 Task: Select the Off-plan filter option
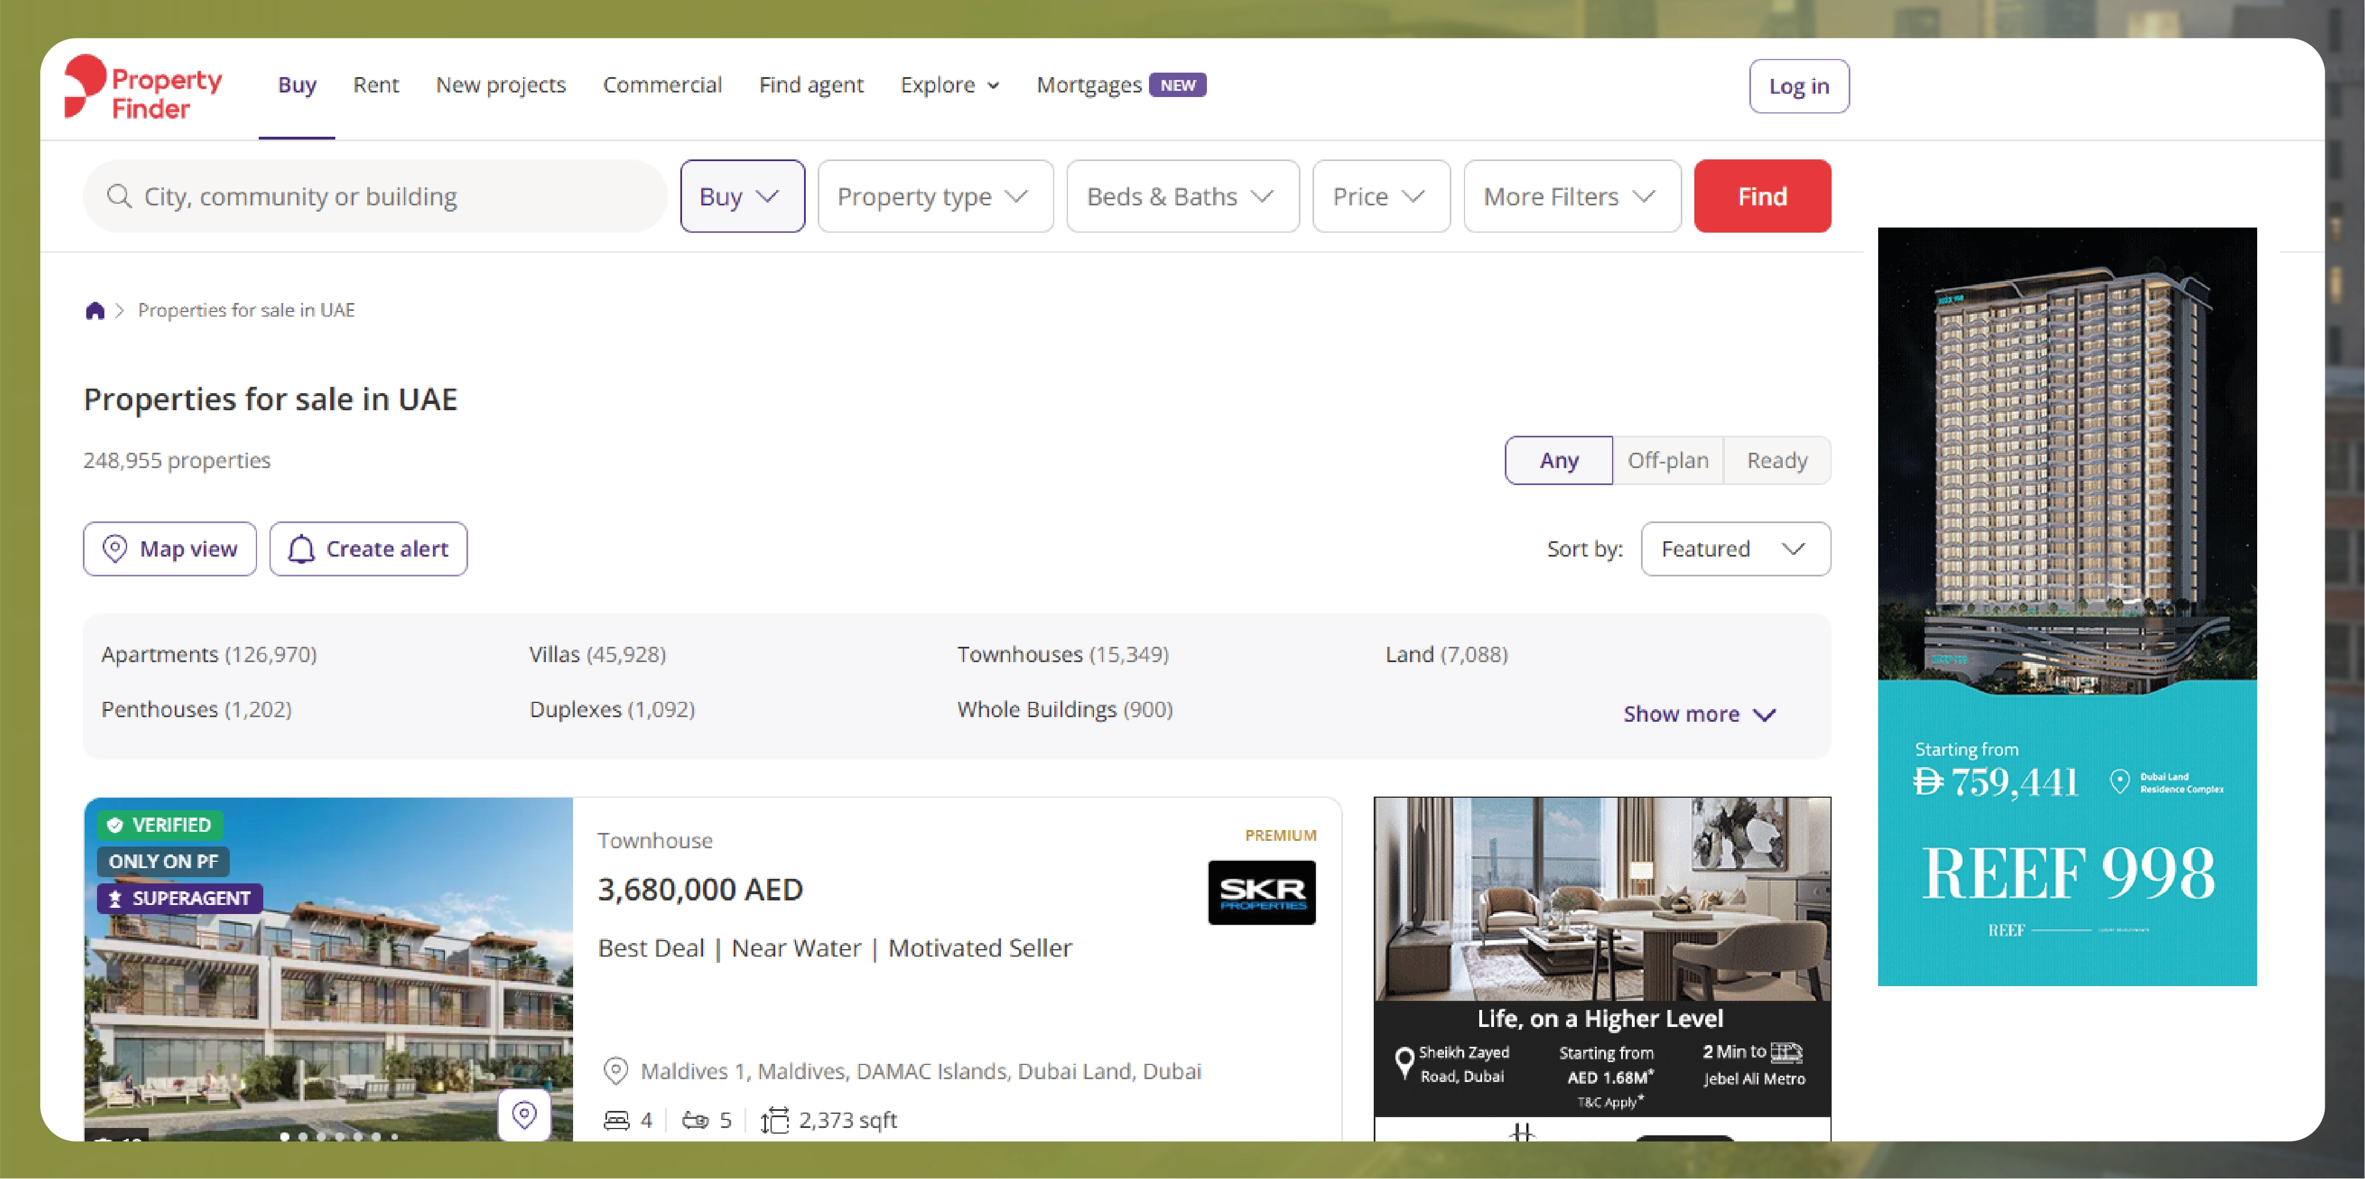coord(1668,460)
